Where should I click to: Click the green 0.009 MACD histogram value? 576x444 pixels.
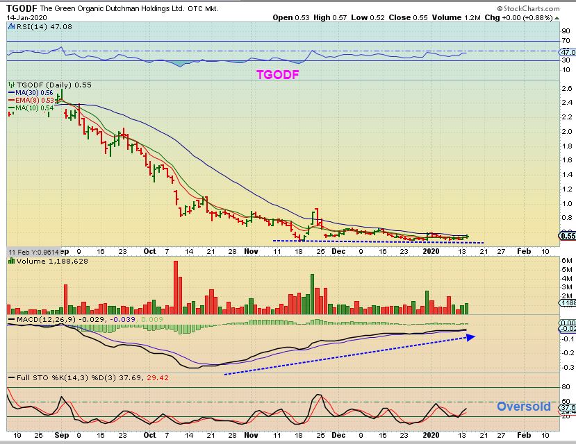152,320
